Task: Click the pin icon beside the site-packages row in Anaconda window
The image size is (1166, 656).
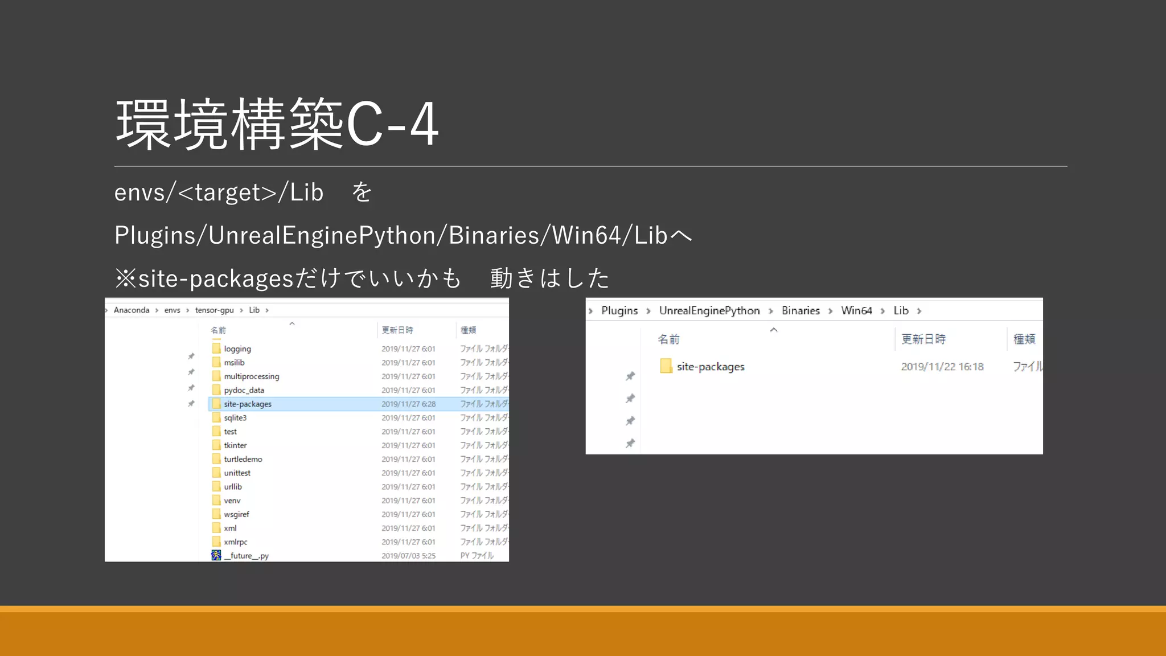Action: pyautogui.click(x=191, y=404)
